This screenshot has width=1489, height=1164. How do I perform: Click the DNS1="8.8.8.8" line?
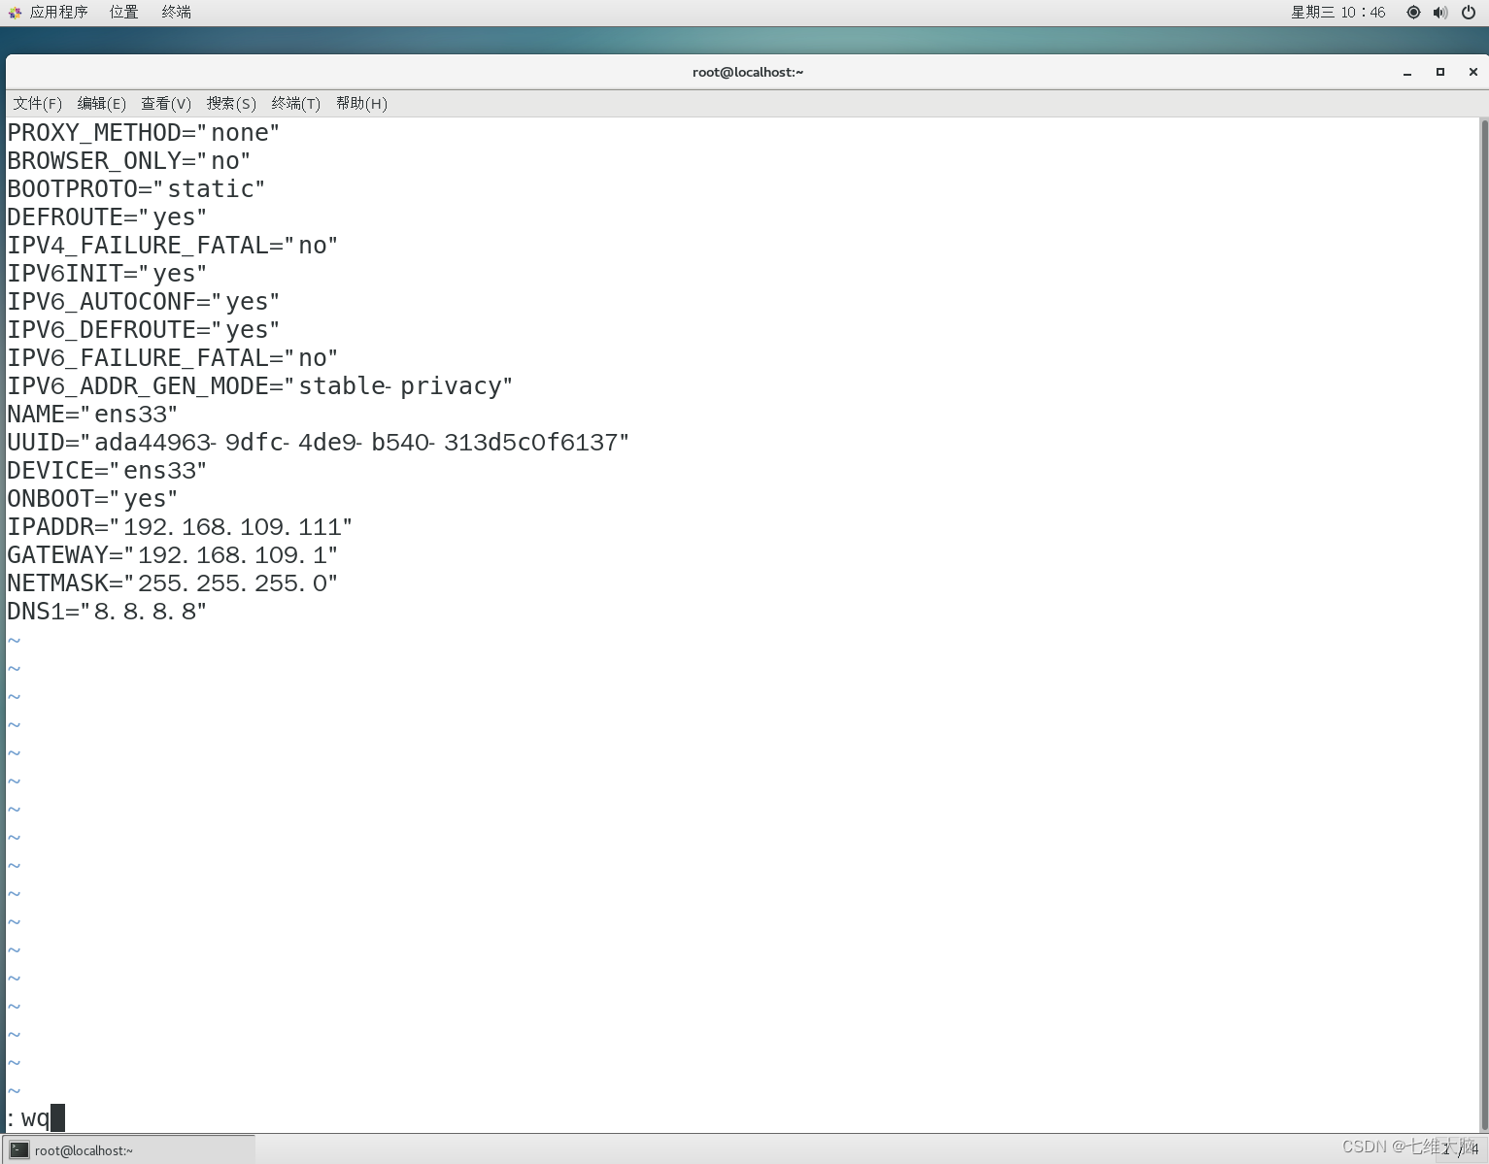(x=107, y=612)
